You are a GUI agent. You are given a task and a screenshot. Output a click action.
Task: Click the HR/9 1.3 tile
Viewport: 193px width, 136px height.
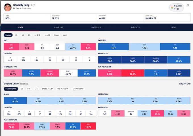tap(156, 73)
